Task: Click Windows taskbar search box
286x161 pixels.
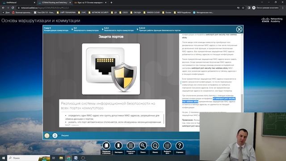Action: tap(29, 158)
